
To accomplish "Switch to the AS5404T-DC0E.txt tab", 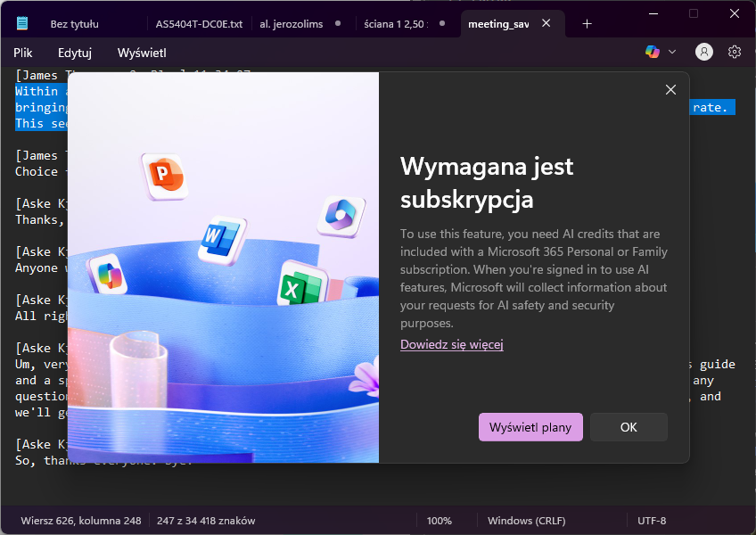I will coord(198,24).
